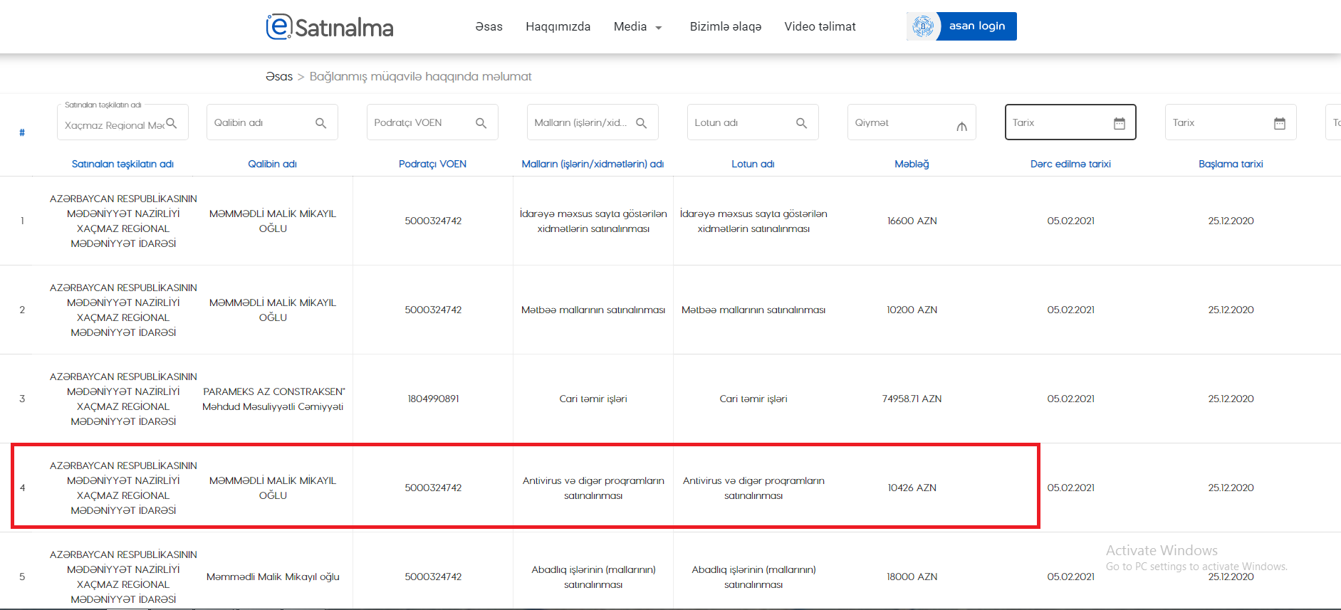
Task: Open Video təlimat page
Action: [x=820, y=27]
